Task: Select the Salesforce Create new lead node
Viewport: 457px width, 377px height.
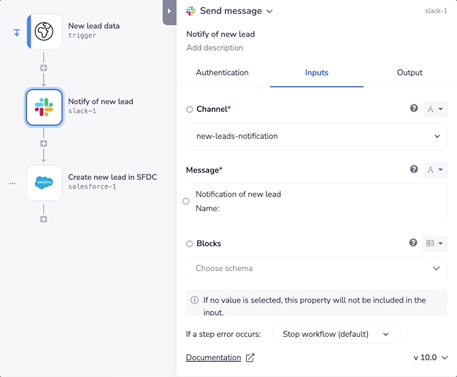Action: (x=44, y=183)
